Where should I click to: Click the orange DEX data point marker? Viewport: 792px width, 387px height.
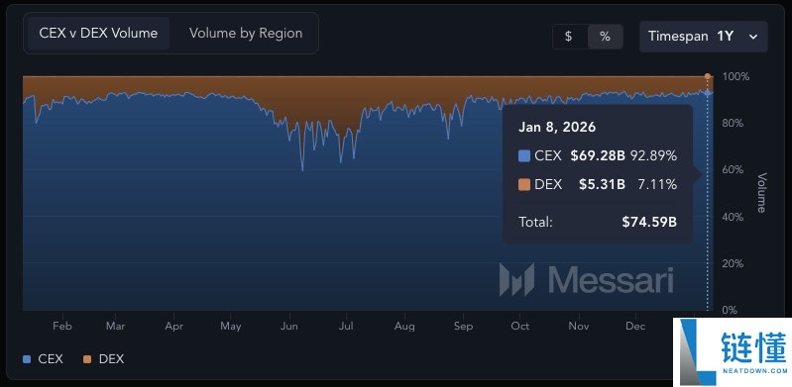(x=708, y=76)
